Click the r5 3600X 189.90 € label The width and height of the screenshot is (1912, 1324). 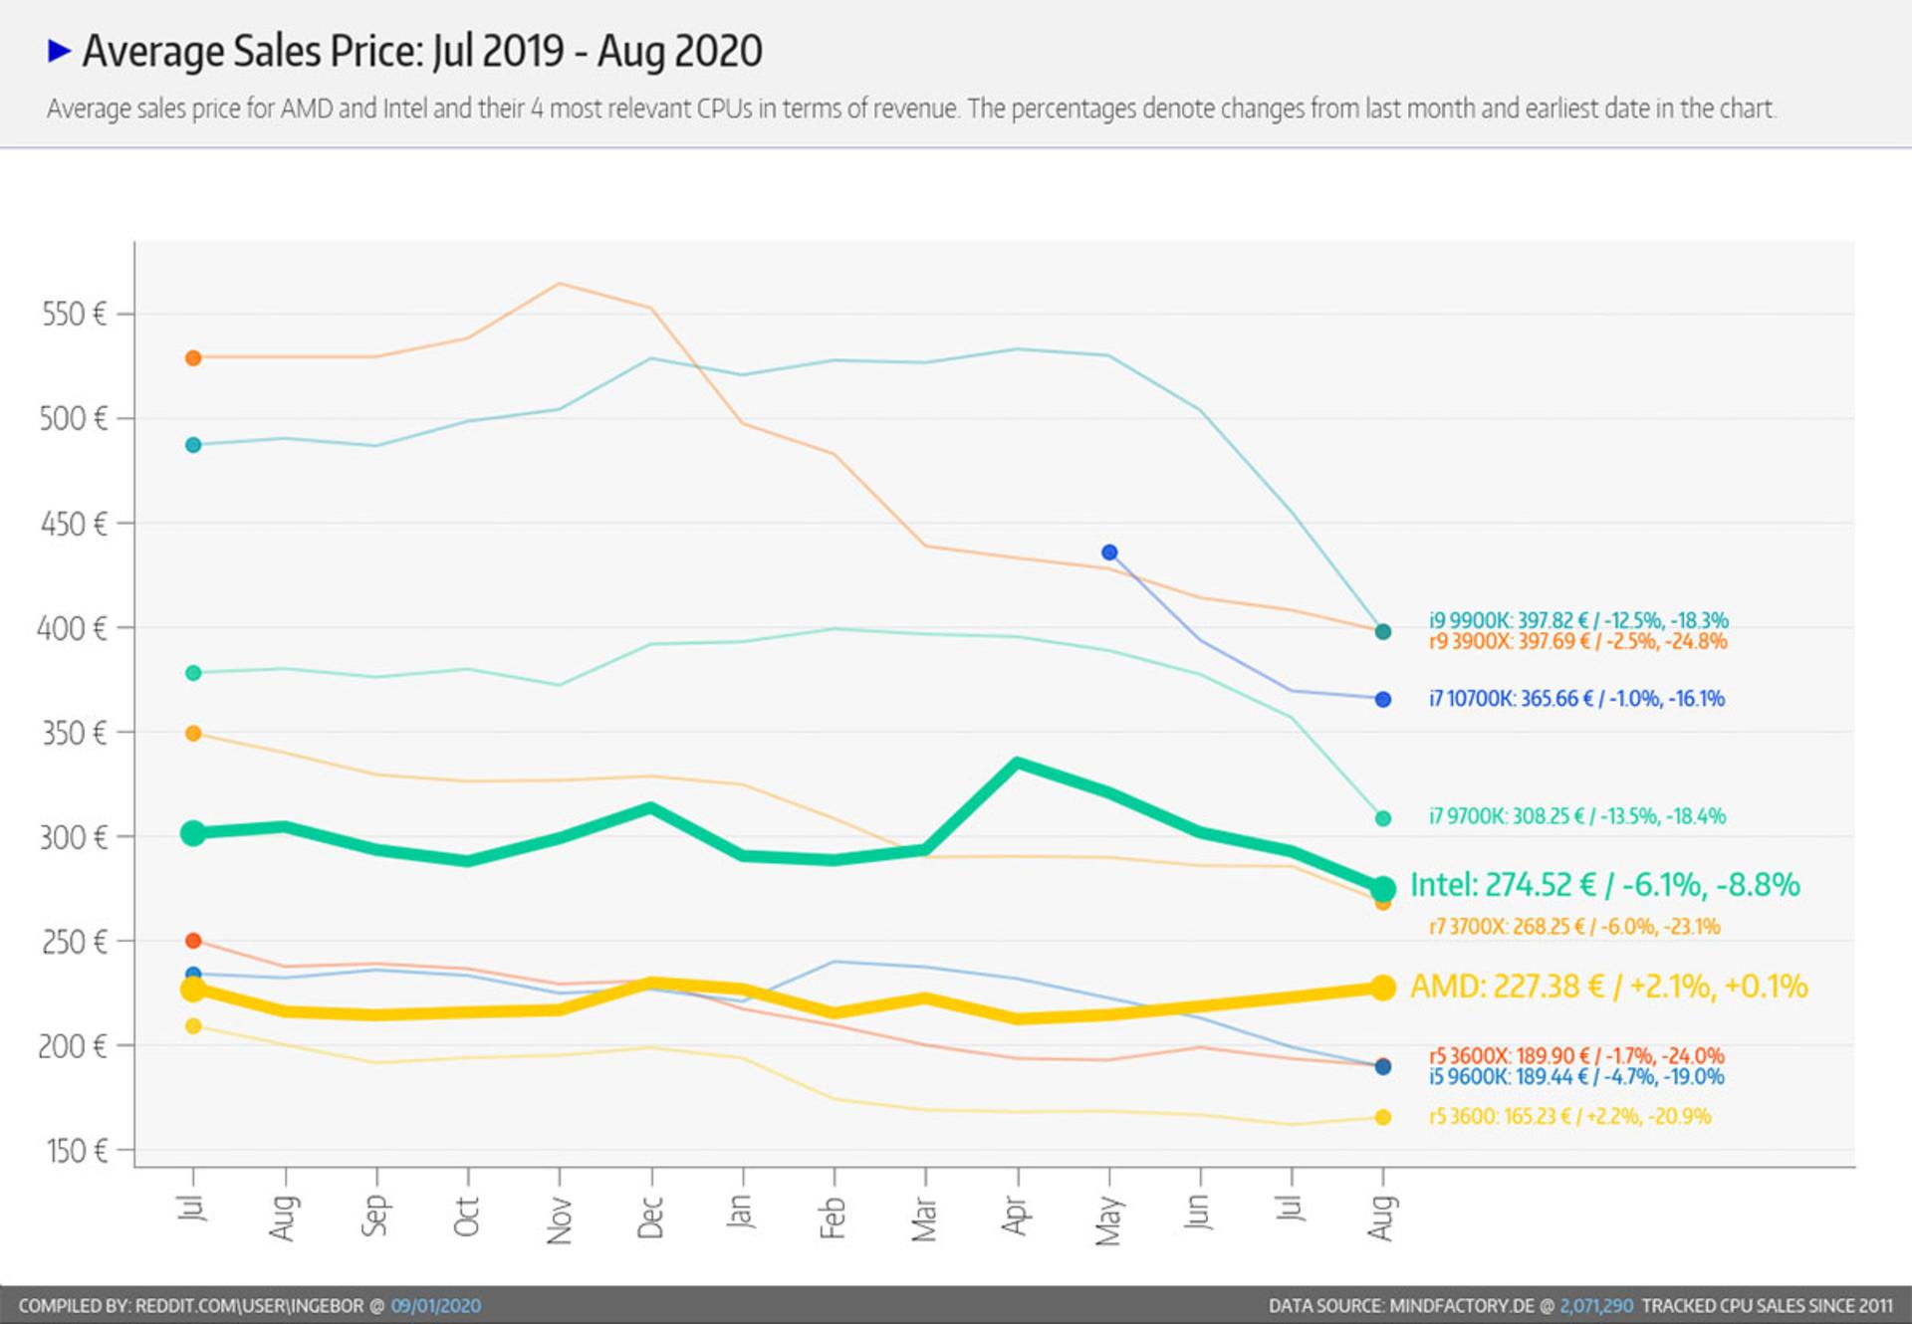click(1576, 1055)
